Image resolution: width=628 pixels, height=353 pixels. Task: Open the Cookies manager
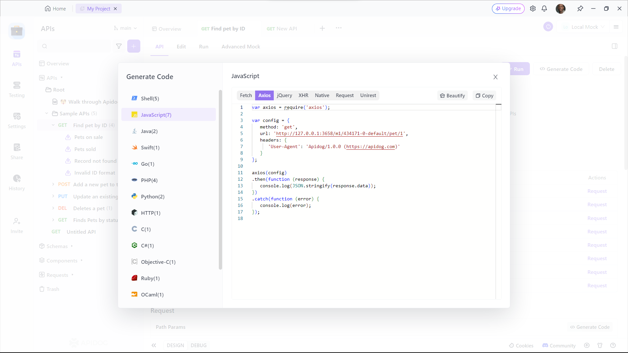pyautogui.click(x=521, y=345)
